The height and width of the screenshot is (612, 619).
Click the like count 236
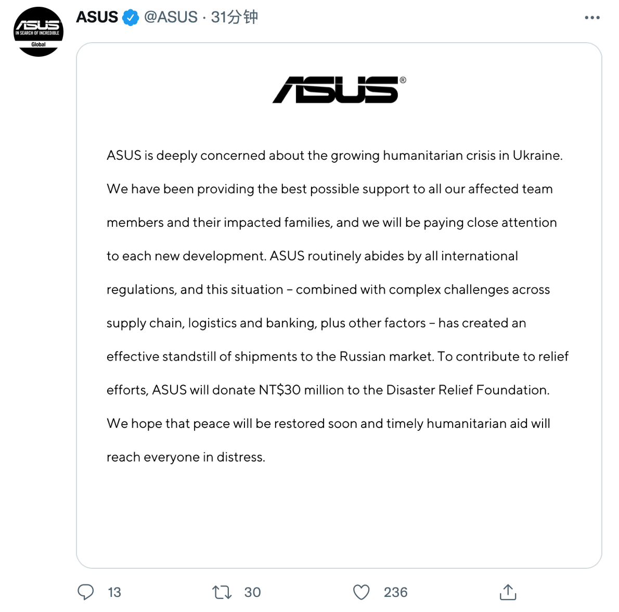pos(395,592)
